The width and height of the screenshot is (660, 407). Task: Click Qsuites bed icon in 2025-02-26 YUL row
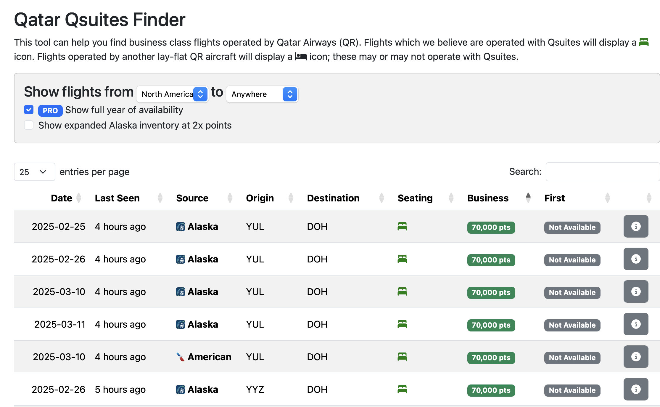click(x=402, y=259)
